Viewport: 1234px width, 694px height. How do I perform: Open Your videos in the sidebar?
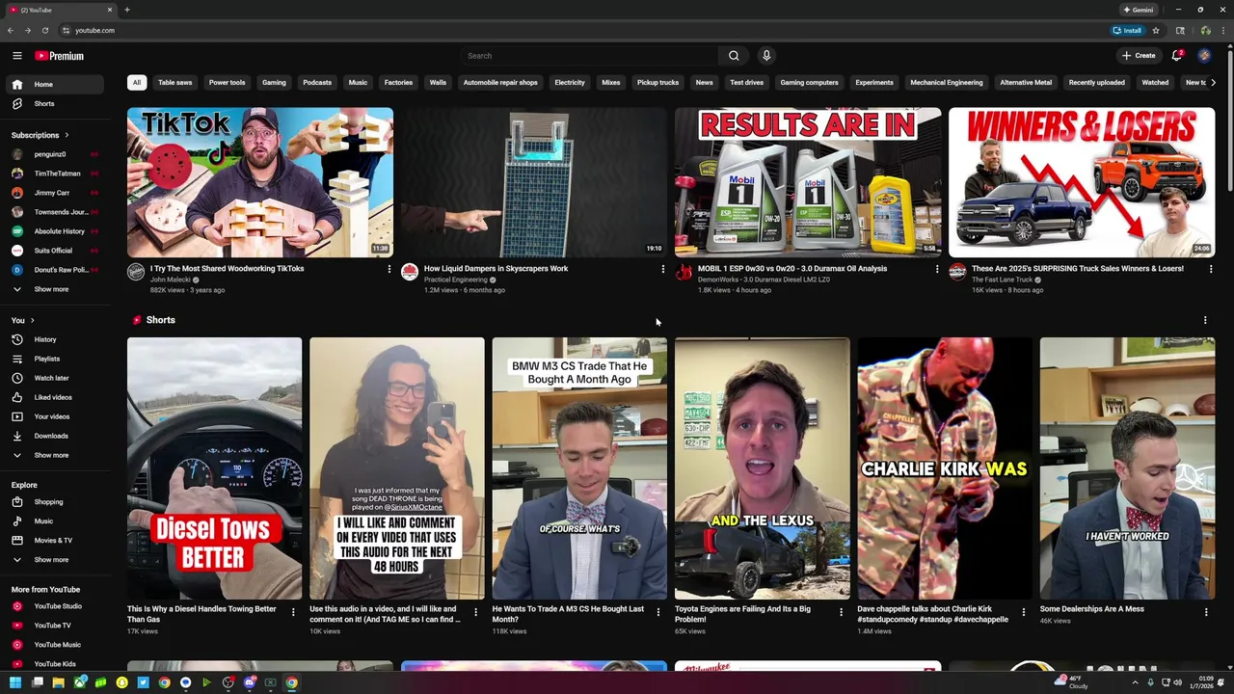[54, 416]
